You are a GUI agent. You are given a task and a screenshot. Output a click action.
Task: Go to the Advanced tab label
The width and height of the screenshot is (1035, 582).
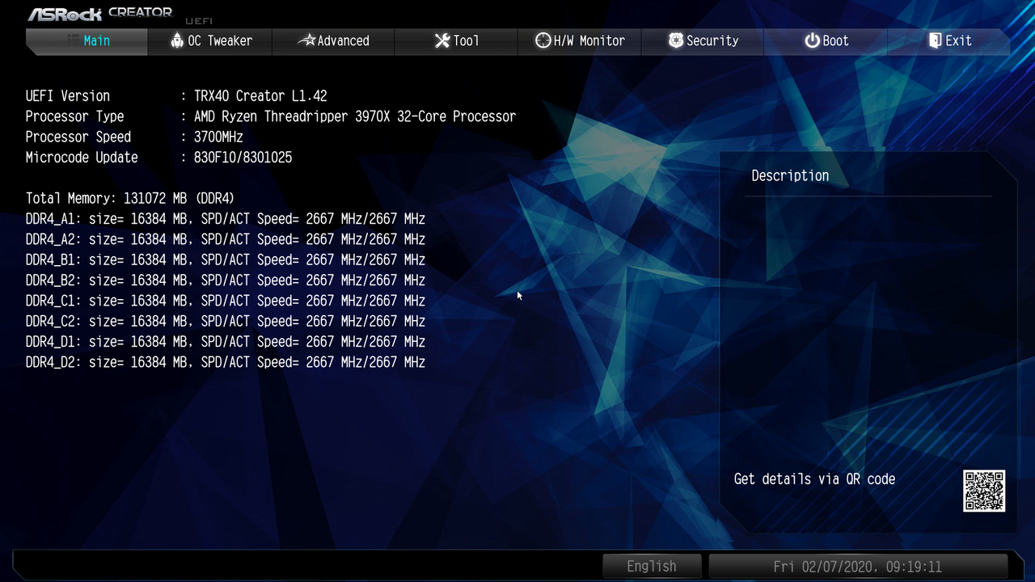pos(343,40)
